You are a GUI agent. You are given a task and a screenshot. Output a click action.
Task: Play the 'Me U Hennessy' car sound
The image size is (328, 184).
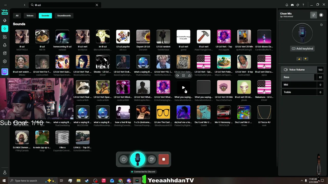(x=224, y=112)
